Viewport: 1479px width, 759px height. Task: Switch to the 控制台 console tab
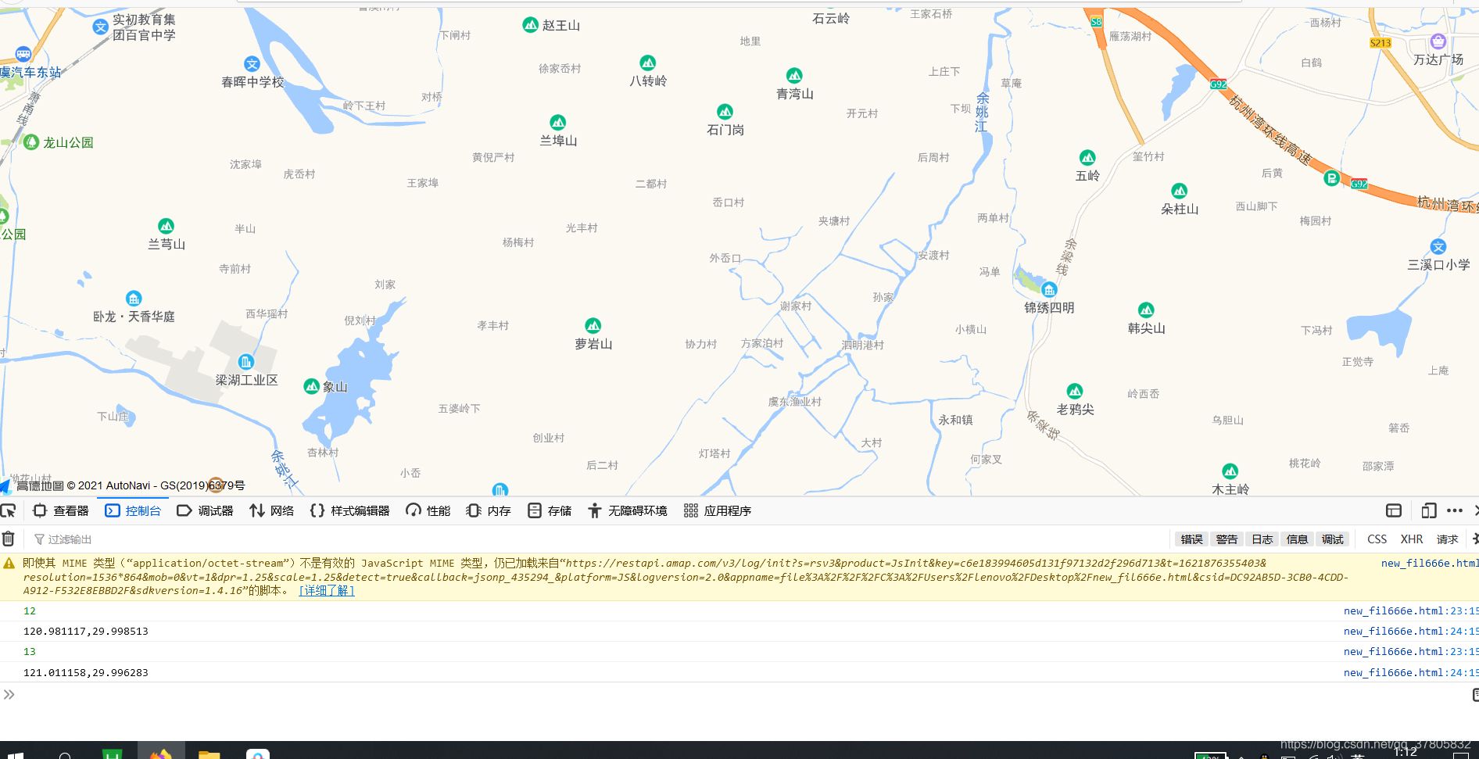coord(133,510)
